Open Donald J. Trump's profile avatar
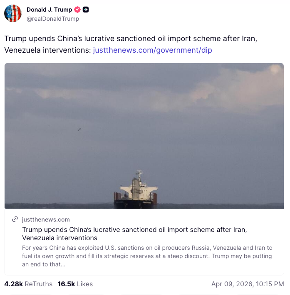290x295 pixels. coord(13,13)
